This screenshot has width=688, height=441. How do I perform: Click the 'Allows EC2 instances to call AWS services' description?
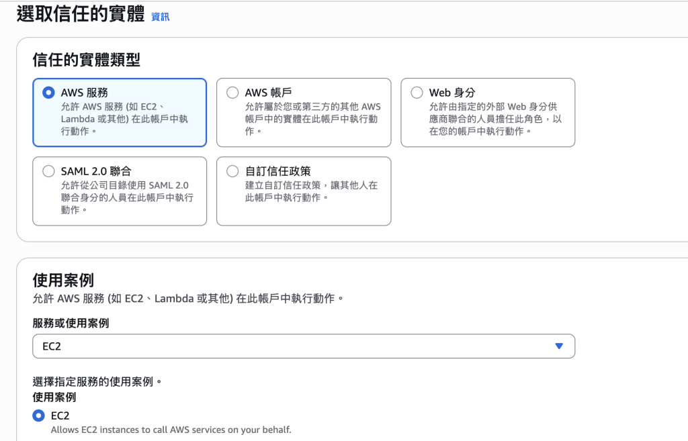171,430
